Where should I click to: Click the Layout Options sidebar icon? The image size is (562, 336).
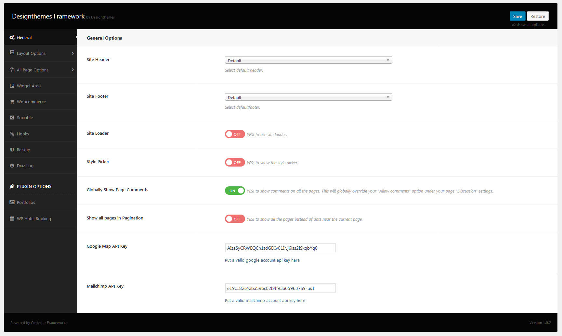tap(12, 52)
